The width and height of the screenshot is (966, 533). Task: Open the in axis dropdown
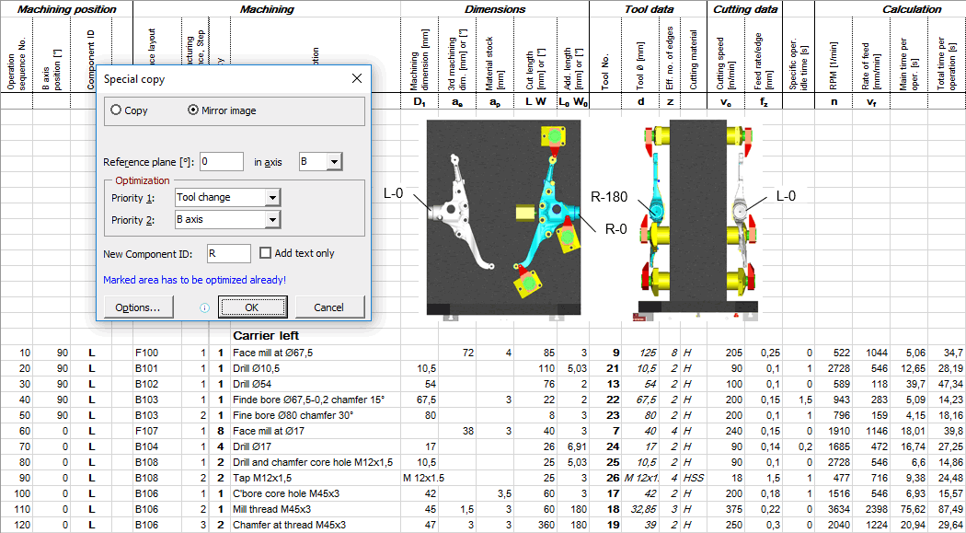point(333,162)
